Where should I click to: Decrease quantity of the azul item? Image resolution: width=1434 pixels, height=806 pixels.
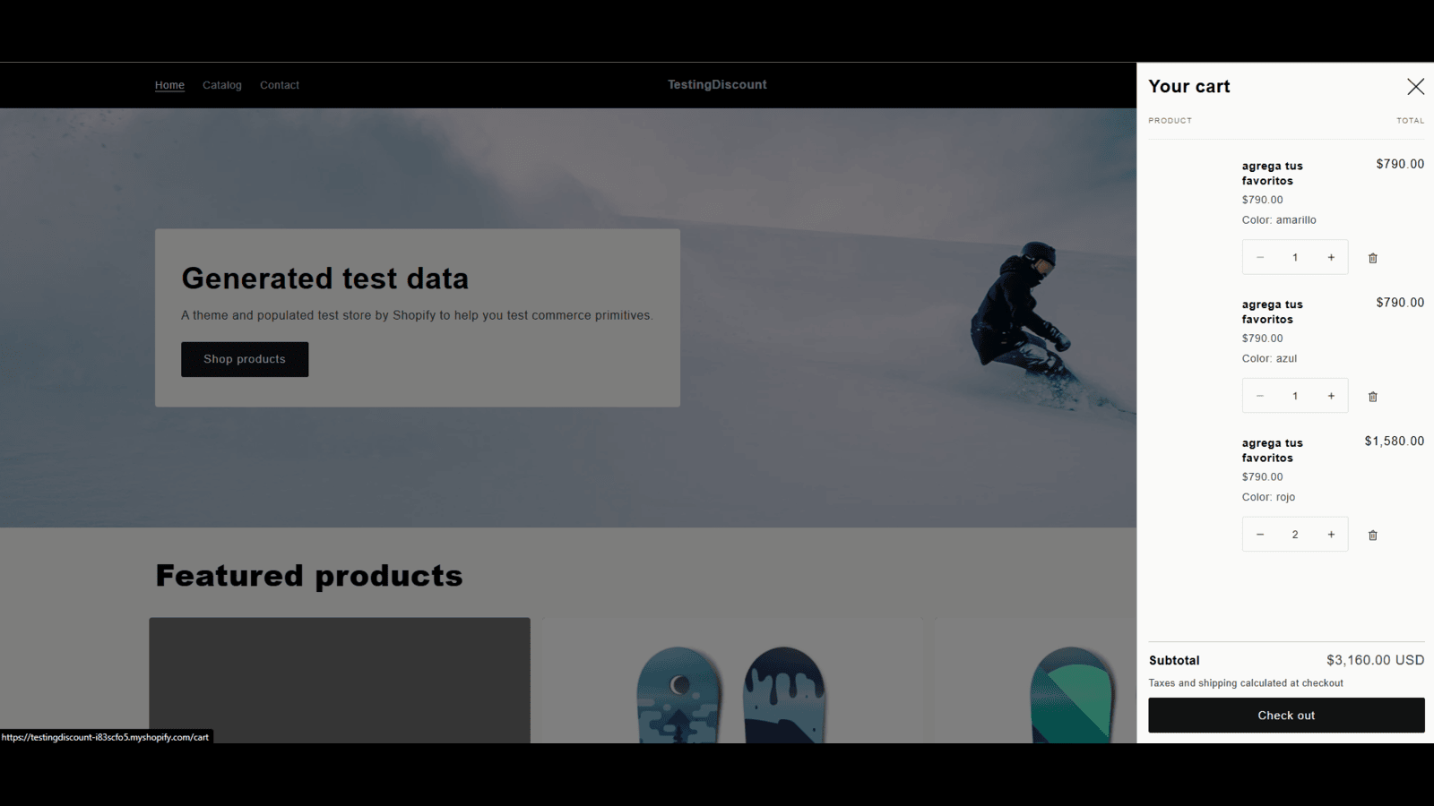1260,396
